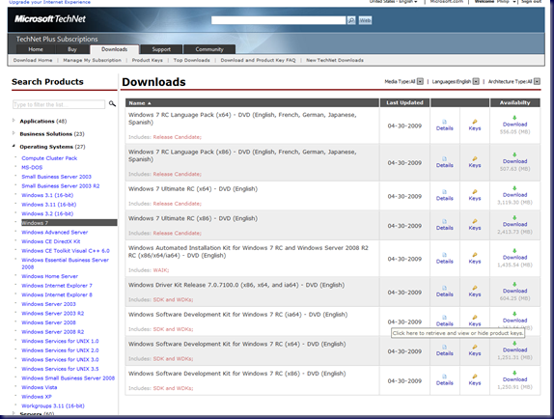Go to Download Home submenu
554x419 pixels.
[33, 60]
